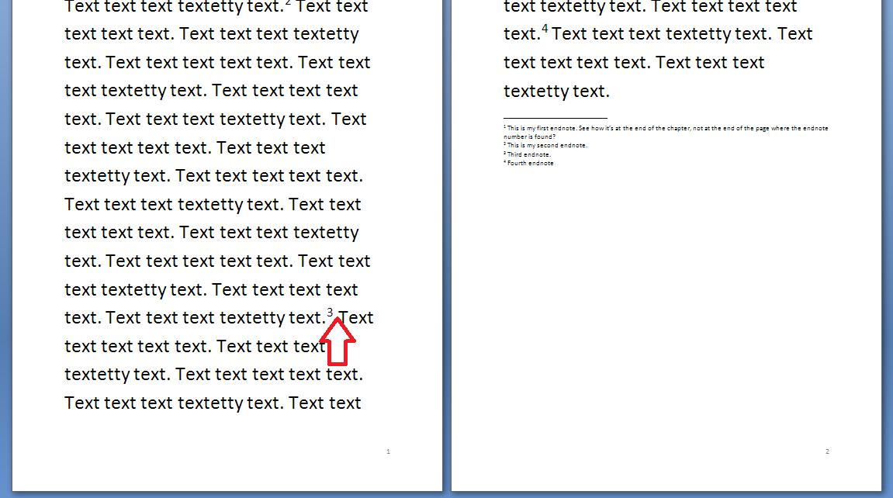This screenshot has width=893, height=498.
Task: Click the empty area below the endnotes
Action: 666,295
